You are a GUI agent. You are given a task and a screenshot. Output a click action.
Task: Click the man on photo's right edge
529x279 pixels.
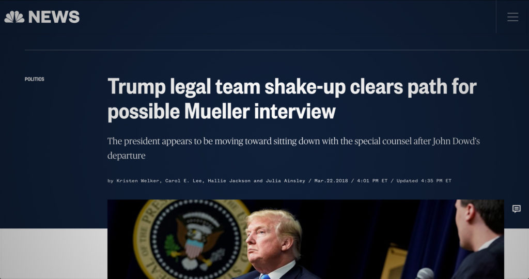pos(478,239)
